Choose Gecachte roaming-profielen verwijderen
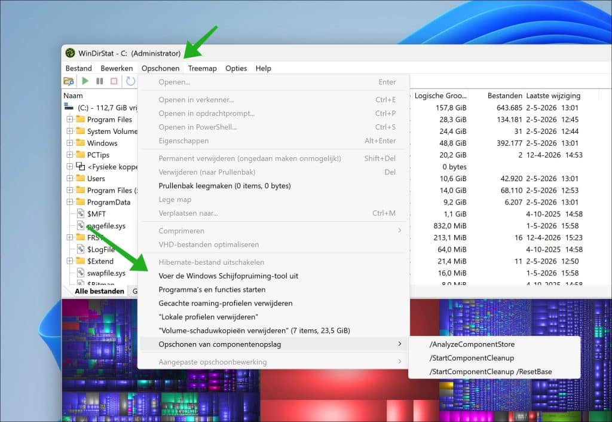This screenshot has width=612, height=422. pos(273,303)
